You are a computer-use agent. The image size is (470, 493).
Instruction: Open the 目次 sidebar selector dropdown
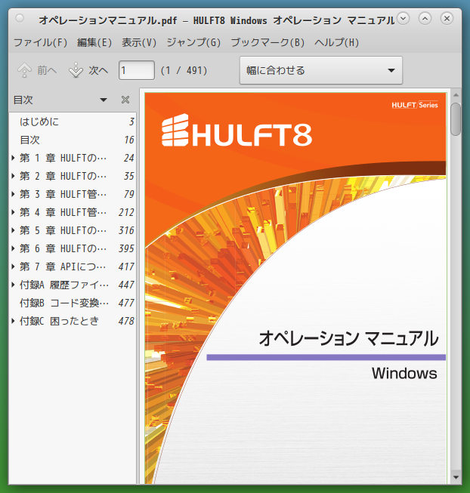point(104,100)
